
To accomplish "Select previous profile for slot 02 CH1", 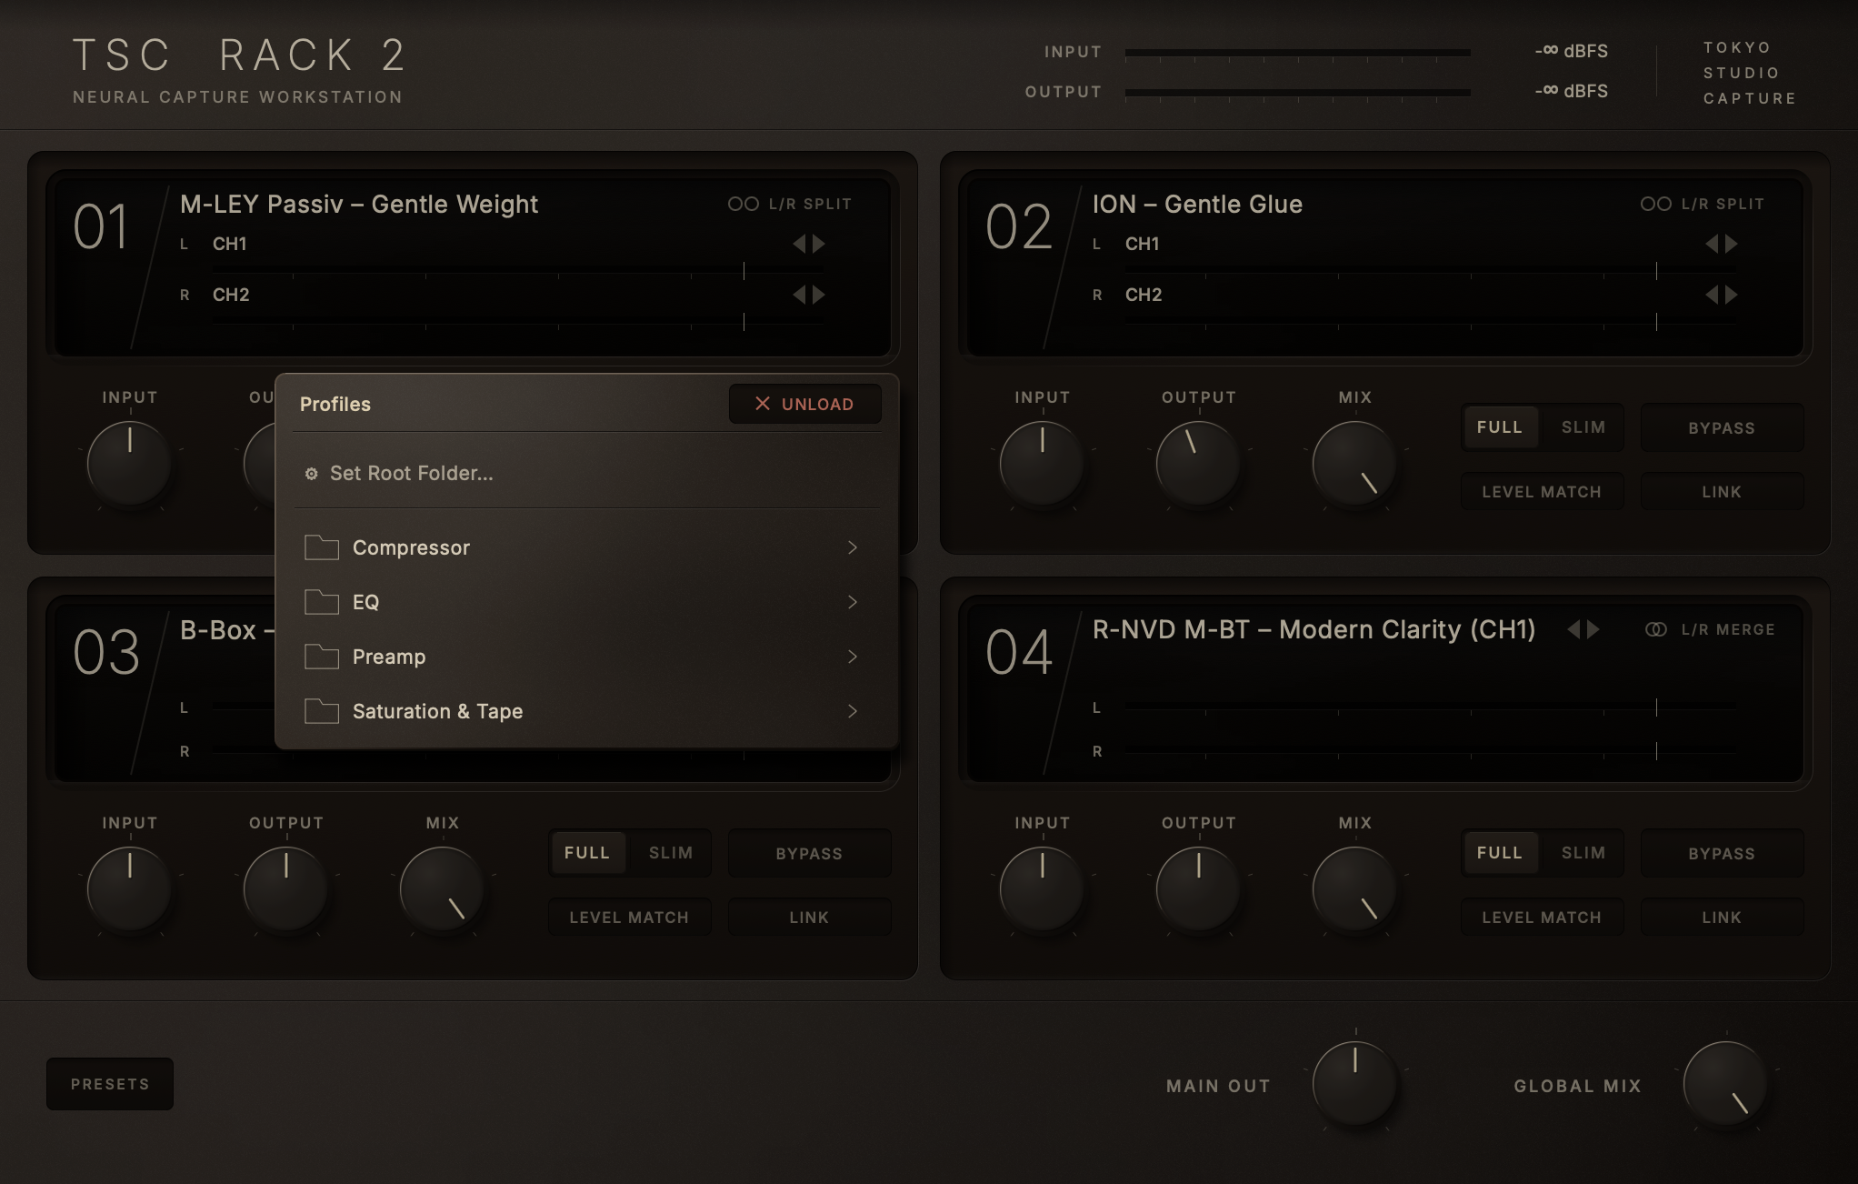I will [1712, 244].
